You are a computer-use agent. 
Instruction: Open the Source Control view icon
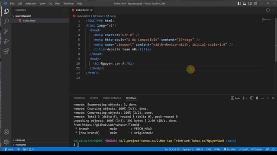point(6,31)
